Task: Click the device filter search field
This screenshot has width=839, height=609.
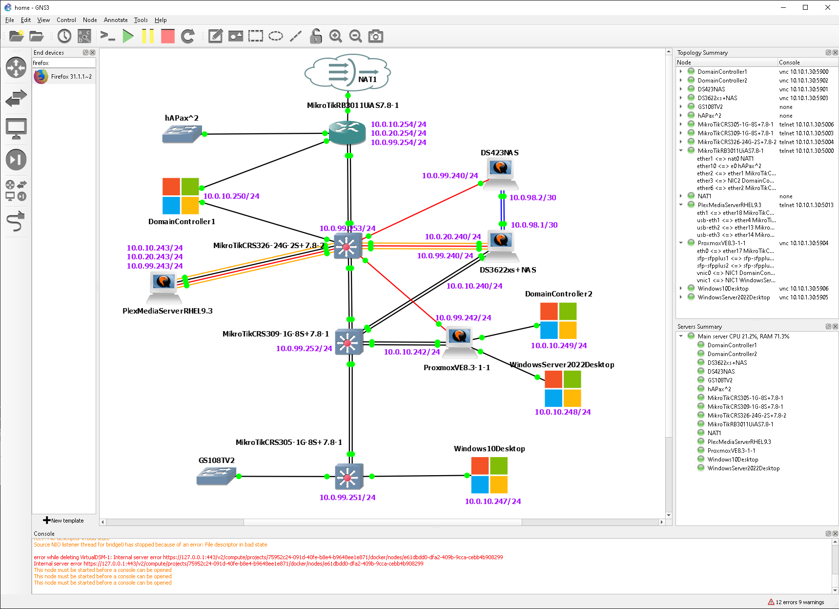Action: pos(64,63)
